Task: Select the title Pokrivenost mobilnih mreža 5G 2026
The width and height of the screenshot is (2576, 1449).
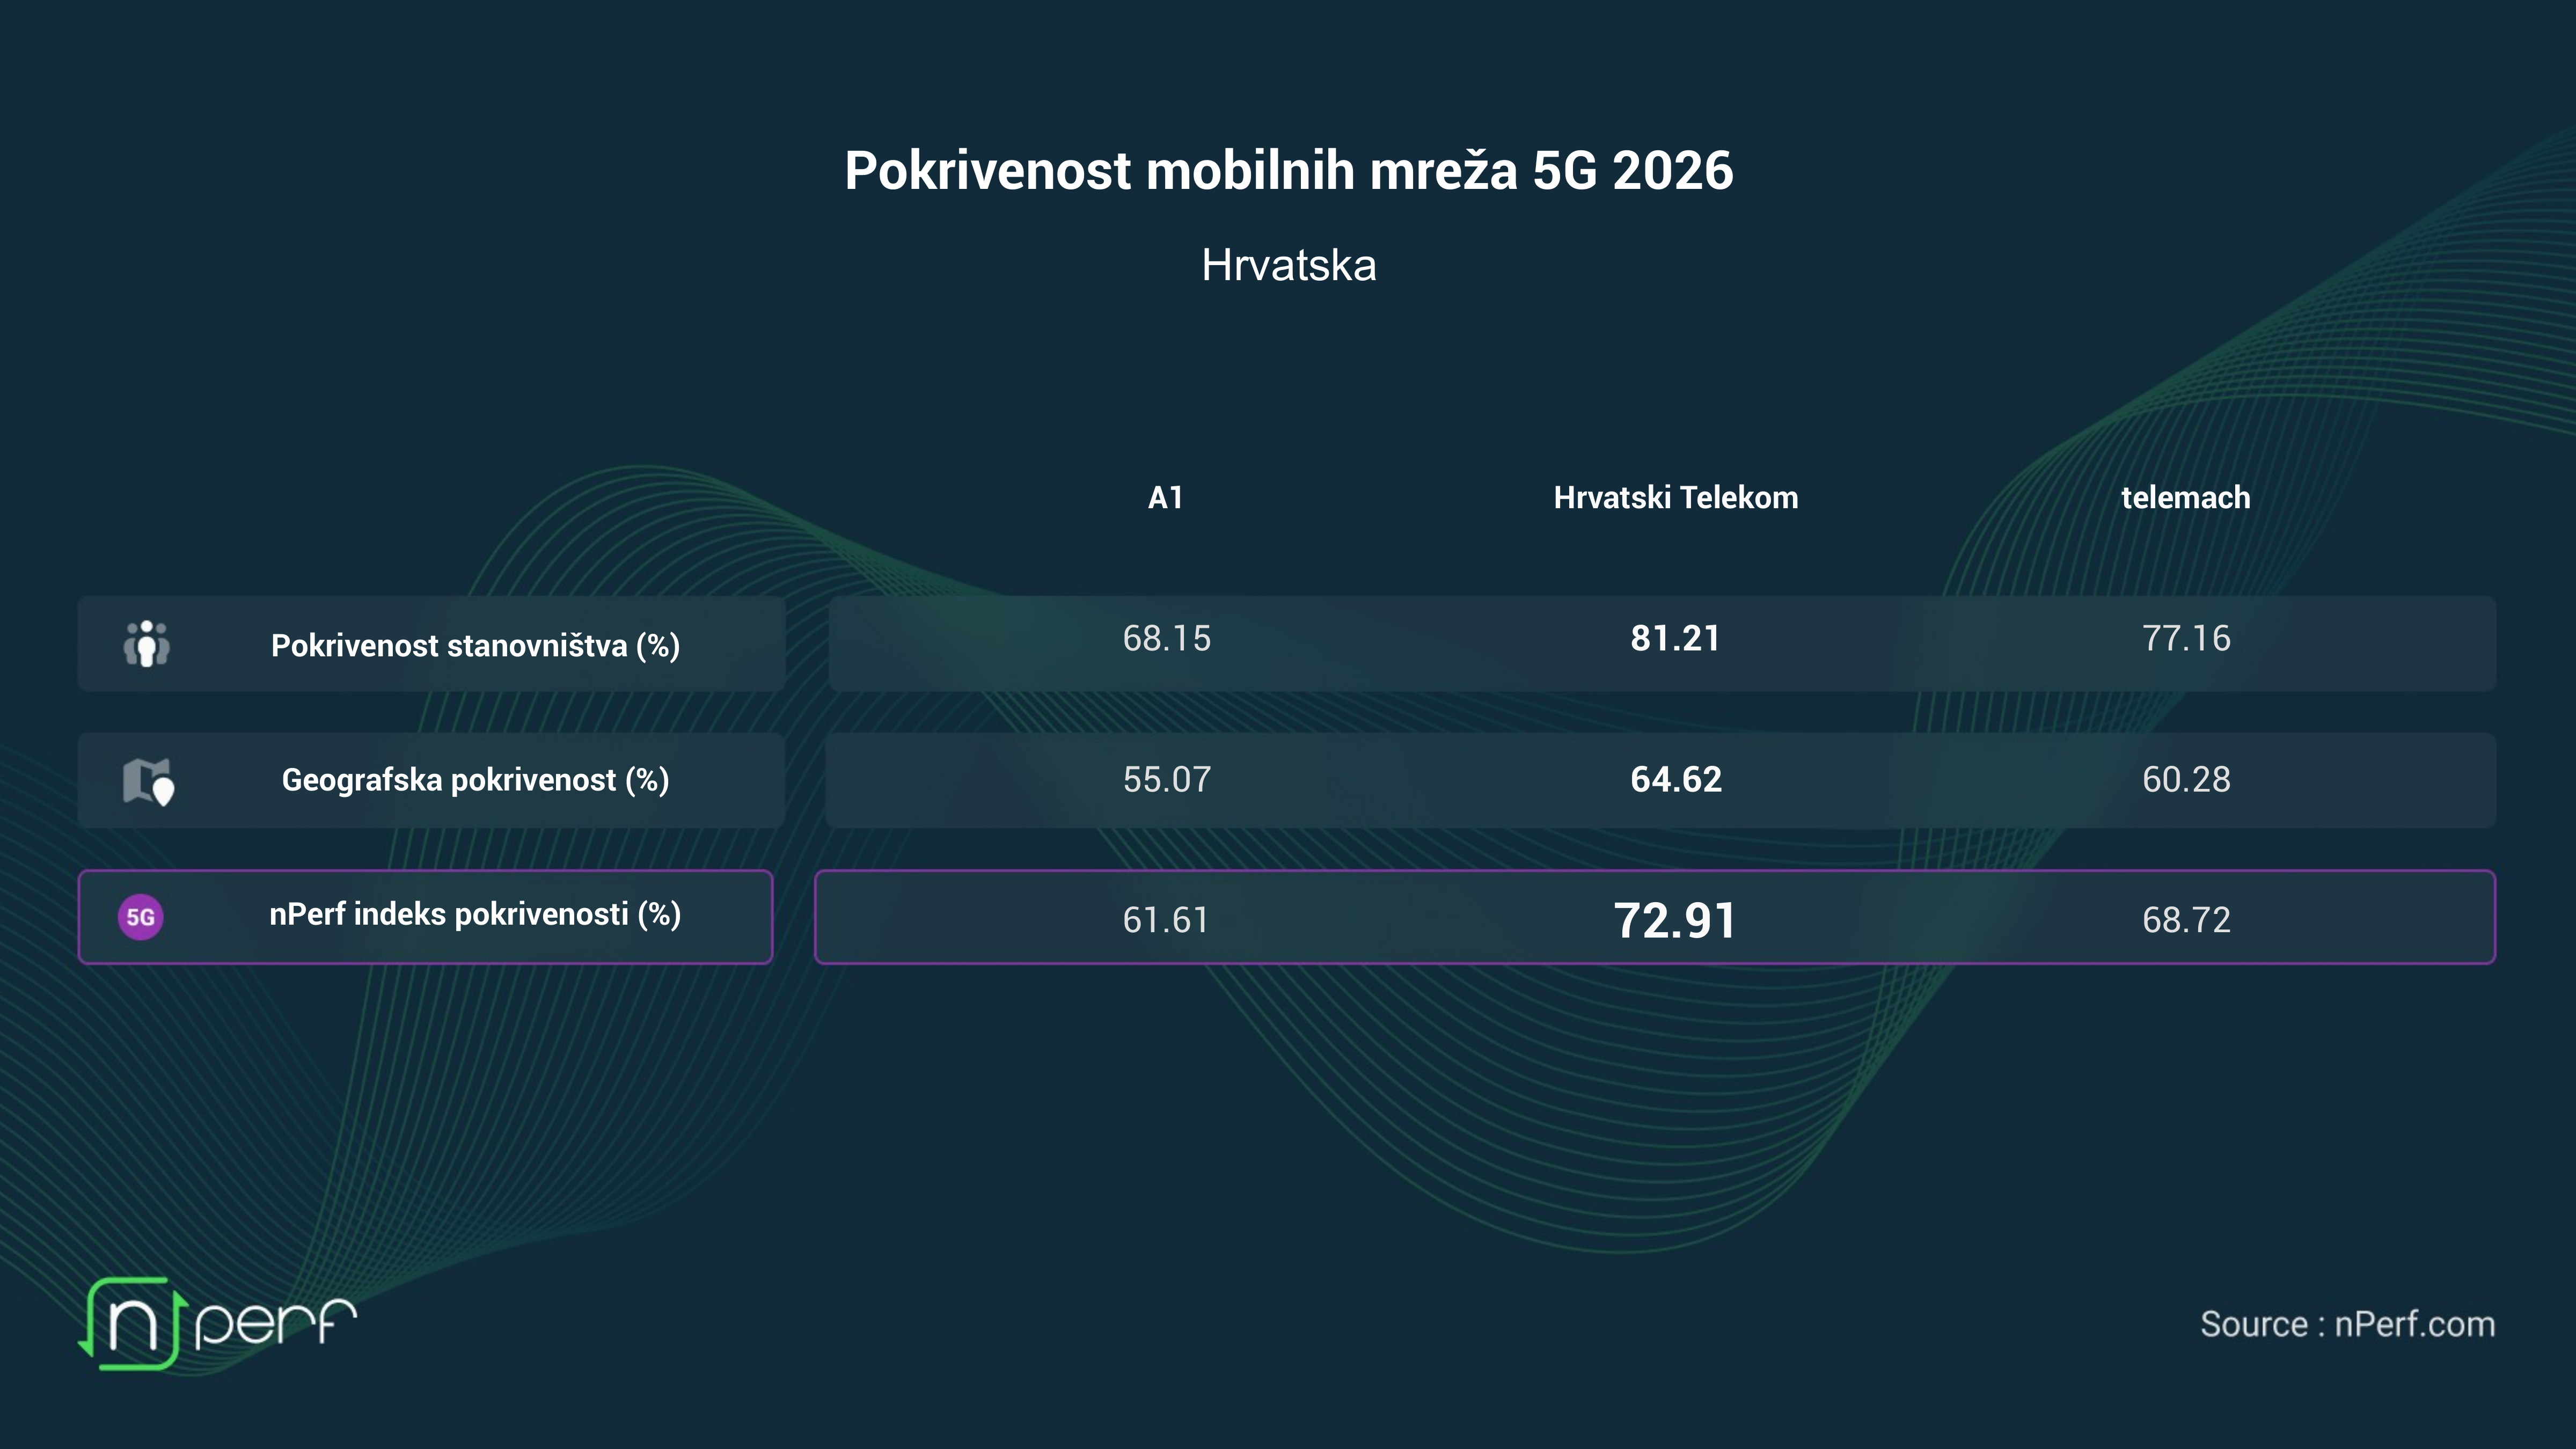Action: (x=1288, y=170)
